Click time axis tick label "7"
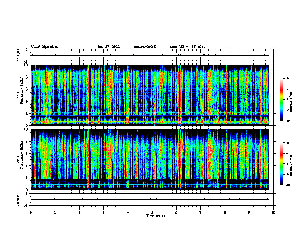The height and width of the screenshot is (238, 308). pos(201,212)
